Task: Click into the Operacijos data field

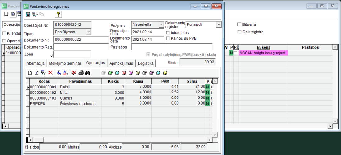Action: tap(148, 32)
